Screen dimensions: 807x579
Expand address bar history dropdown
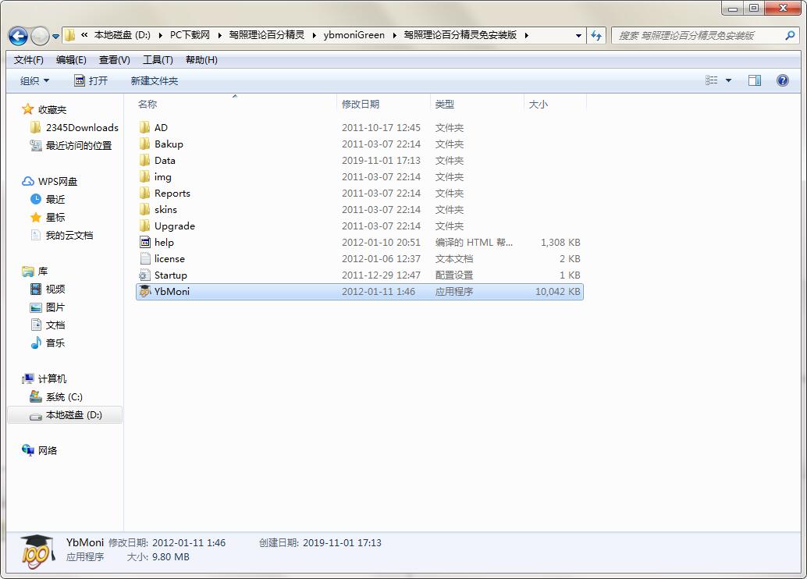578,36
